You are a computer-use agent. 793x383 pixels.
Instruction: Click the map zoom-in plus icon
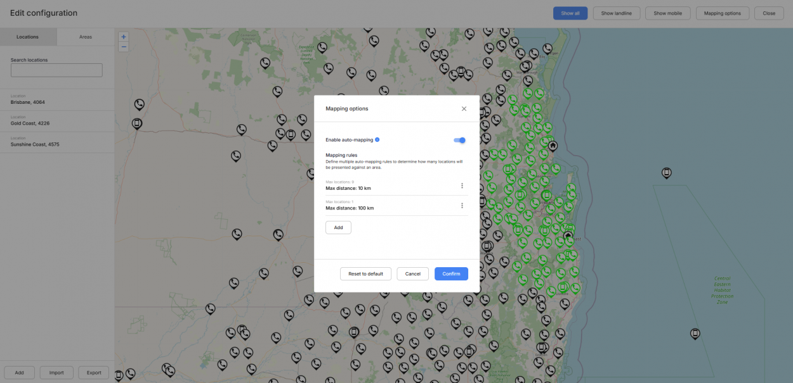point(123,37)
